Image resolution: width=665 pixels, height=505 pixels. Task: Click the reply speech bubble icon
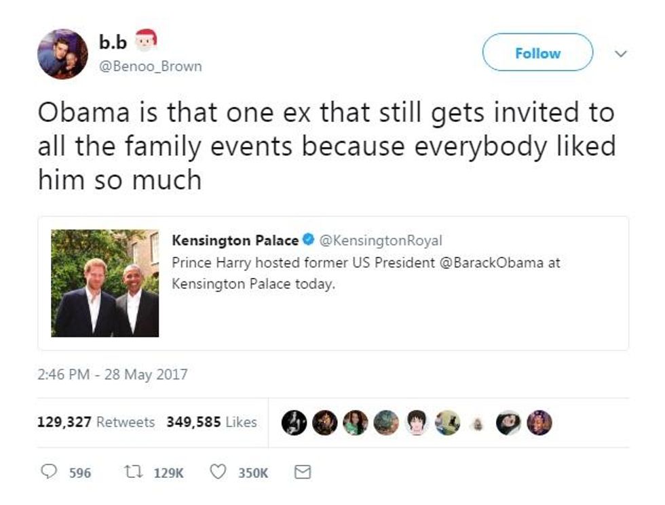(50, 472)
